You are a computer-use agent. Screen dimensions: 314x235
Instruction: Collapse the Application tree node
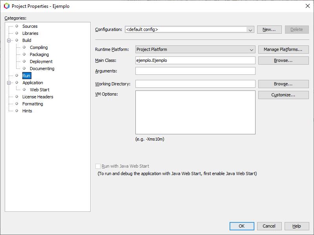point(9,83)
